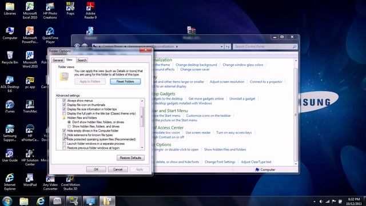366x206 pixels.
Task: Open Microsoft Word 2010 desktop icon
Action: pos(30,60)
